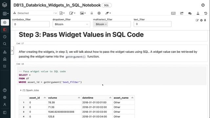Expand the (1) Spark Jobs section

tap(30, 90)
